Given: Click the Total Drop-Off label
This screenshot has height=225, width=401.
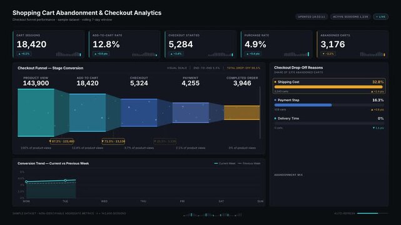Looking at the screenshot, I should point(243,68).
